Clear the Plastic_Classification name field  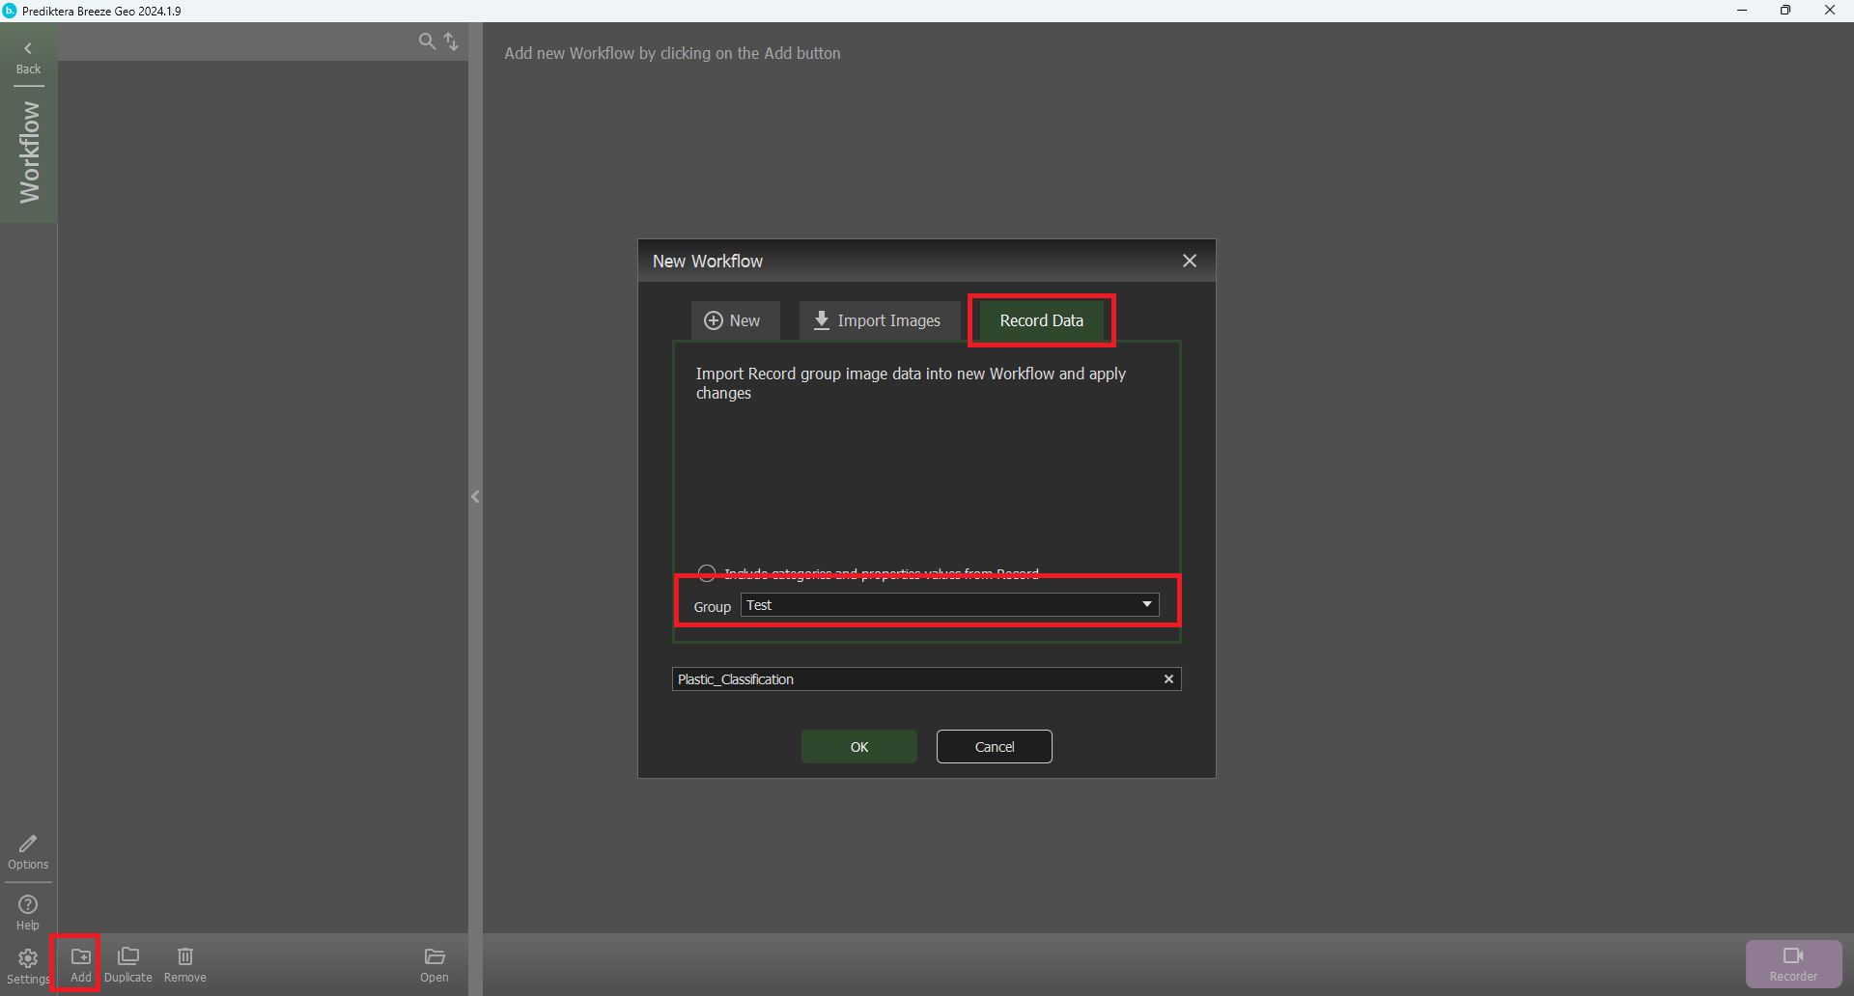coord(1168,679)
